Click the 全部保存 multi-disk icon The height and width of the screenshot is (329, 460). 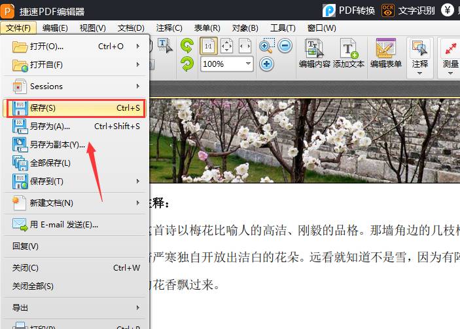click(20, 163)
